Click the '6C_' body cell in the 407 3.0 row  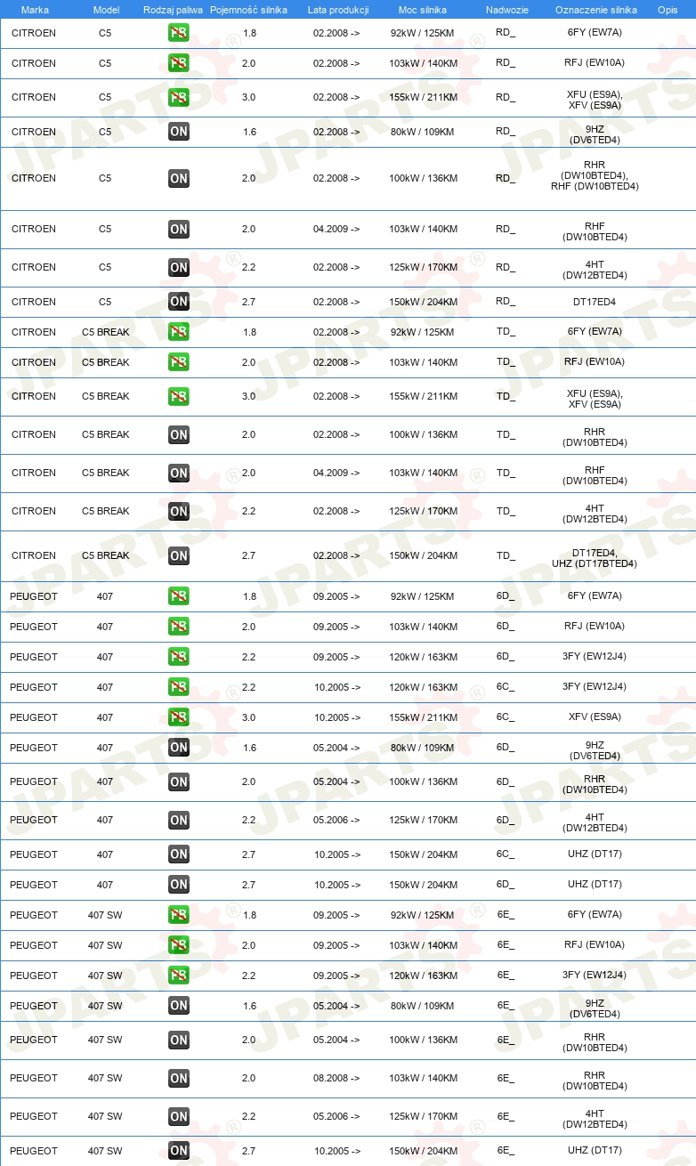506,717
